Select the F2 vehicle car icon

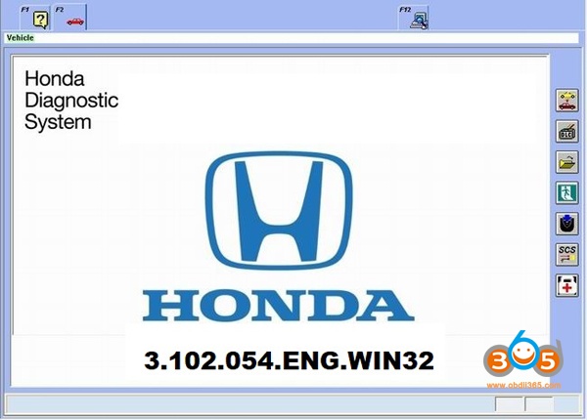pyautogui.click(x=70, y=18)
